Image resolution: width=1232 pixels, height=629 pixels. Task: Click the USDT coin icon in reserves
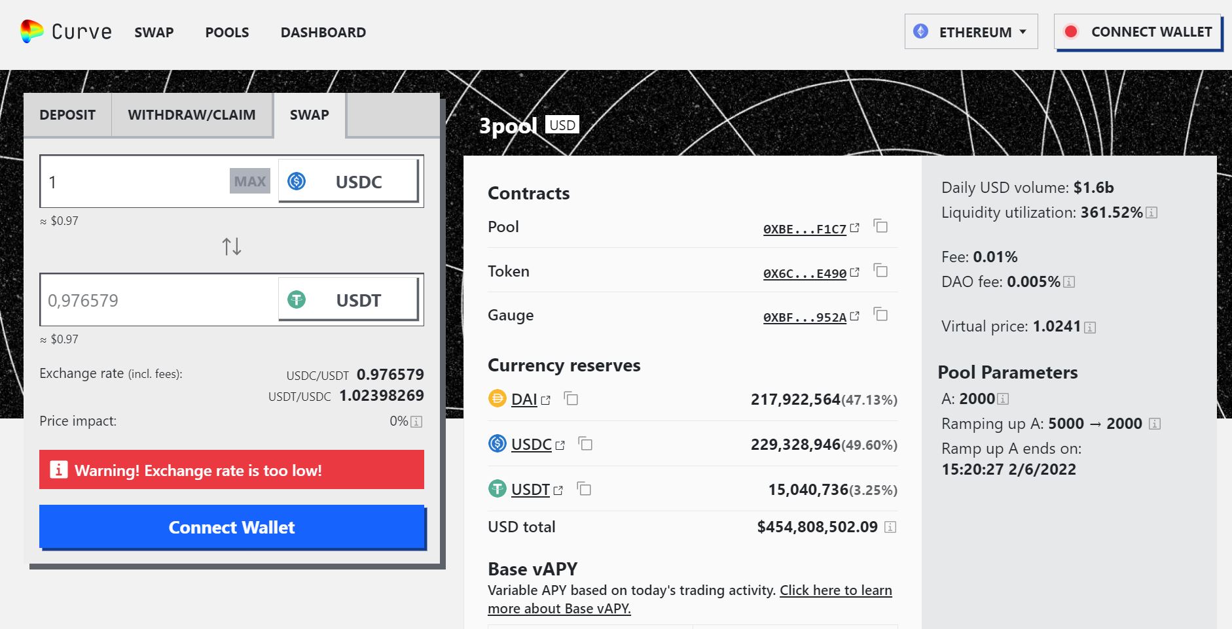(498, 488)
